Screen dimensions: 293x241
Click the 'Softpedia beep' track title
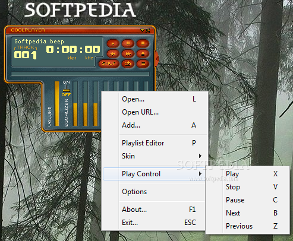coord(39,42)
